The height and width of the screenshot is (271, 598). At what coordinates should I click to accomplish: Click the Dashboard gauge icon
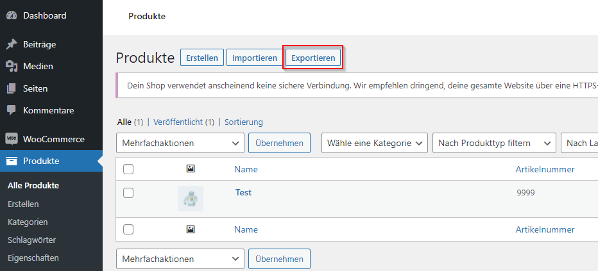(x=12, y=15)
